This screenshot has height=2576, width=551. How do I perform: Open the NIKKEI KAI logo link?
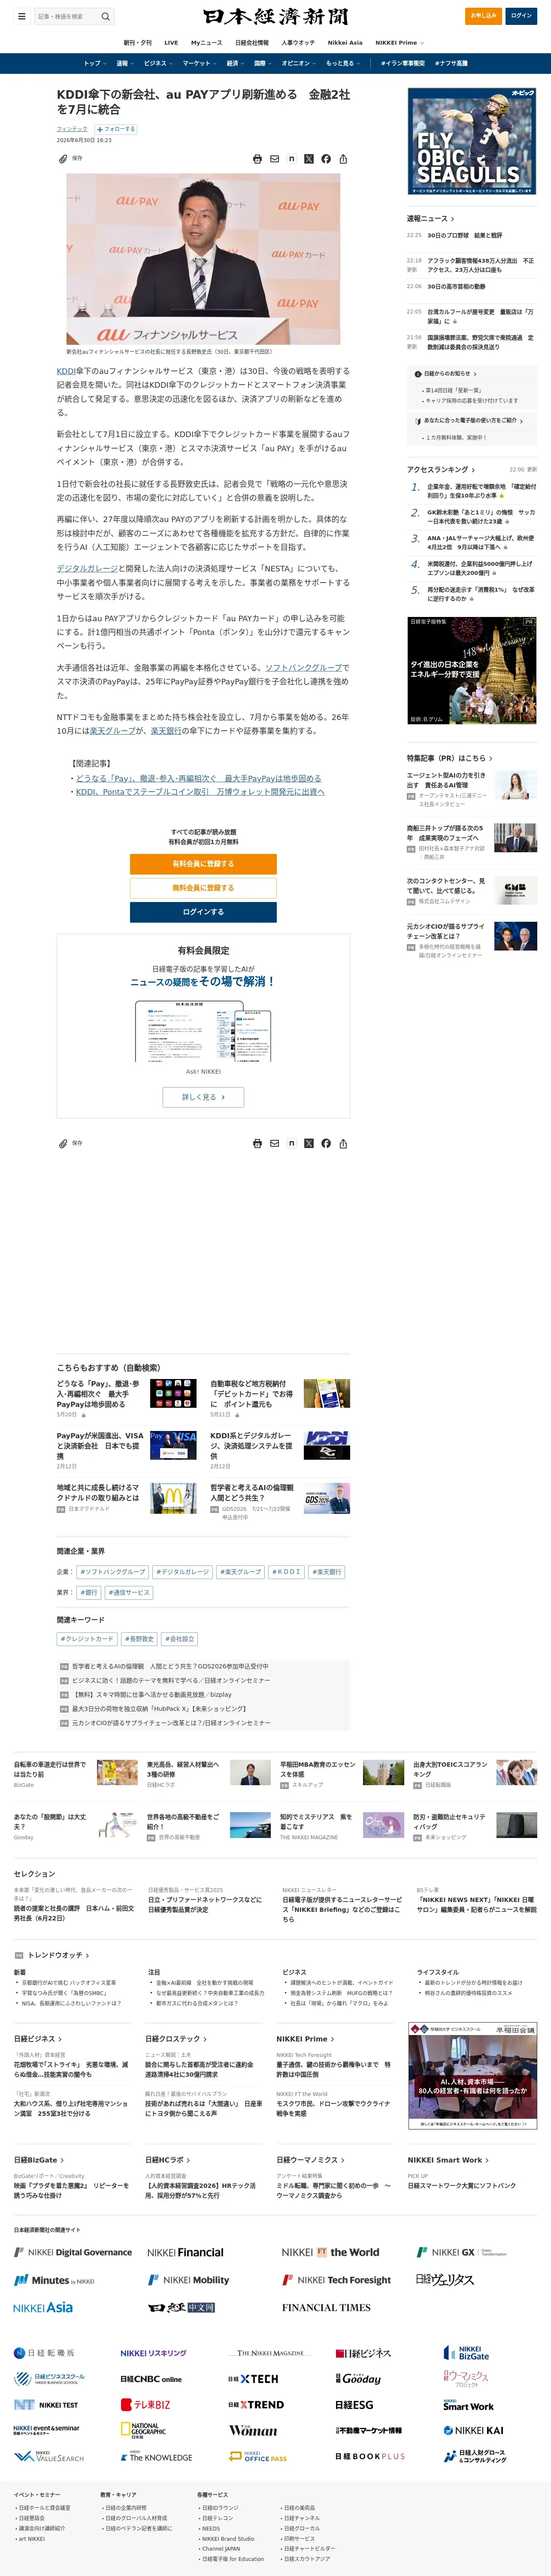473,2430
